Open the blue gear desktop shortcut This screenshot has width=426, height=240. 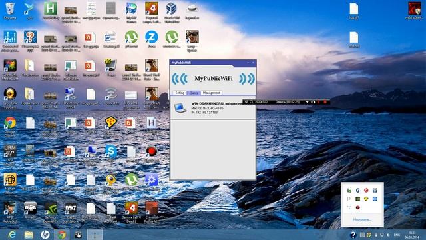152,182
